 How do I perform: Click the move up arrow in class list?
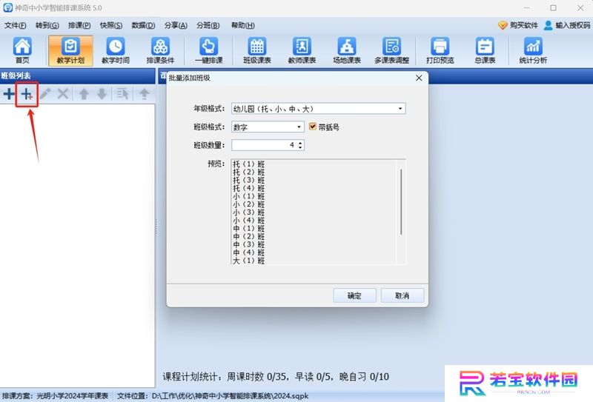tap(84, 94)
